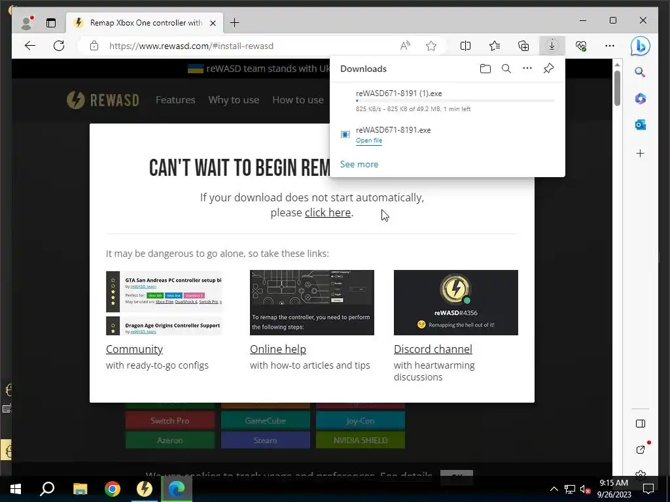Open the volume tray icon
Viewport: 670px width, 502px height.
[x=585, y=489]
